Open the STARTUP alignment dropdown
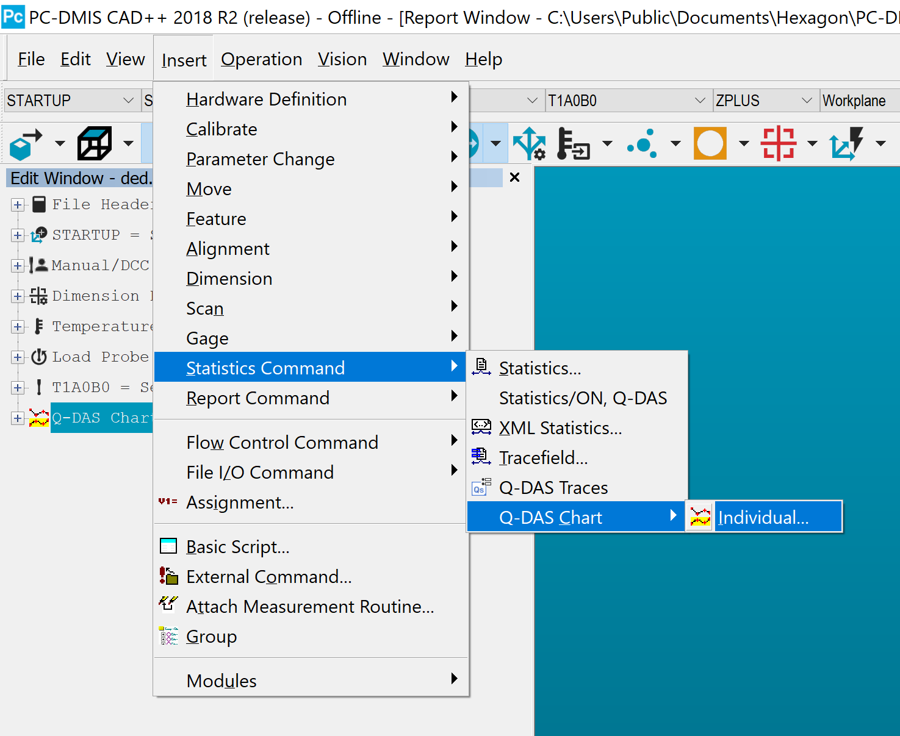Viewport: 900px width, 736px height. [x=128, y=100]
